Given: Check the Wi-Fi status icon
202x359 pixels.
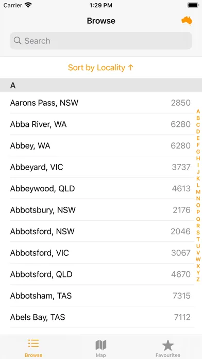Looking at the screenshot, I should [28, 5].
